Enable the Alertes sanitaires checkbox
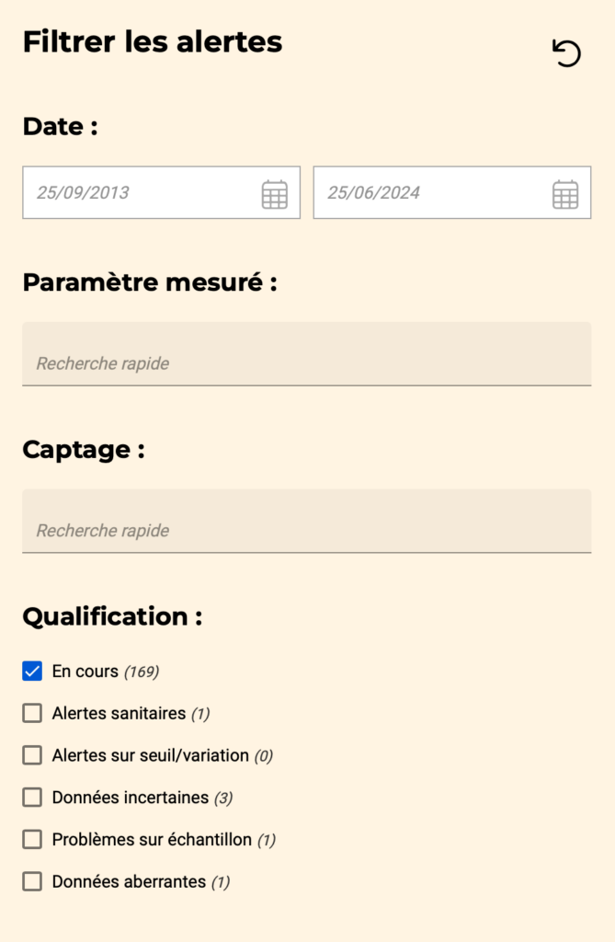Screen dimensions: 615x942 pyautogui.click(x=32, y=713)
